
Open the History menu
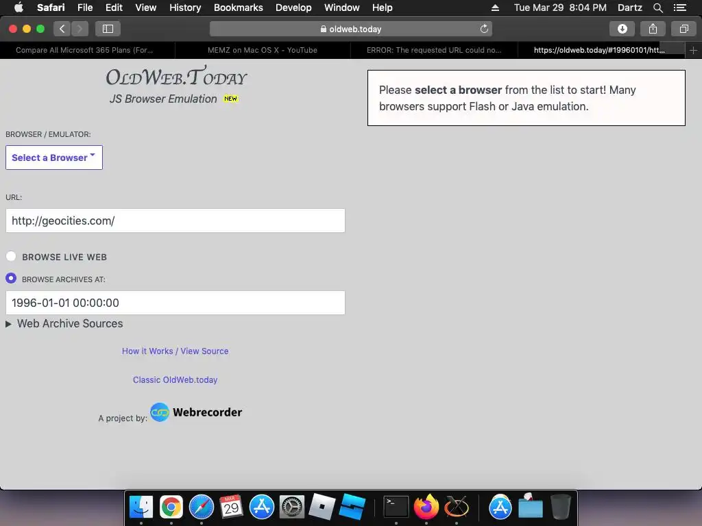185,8
